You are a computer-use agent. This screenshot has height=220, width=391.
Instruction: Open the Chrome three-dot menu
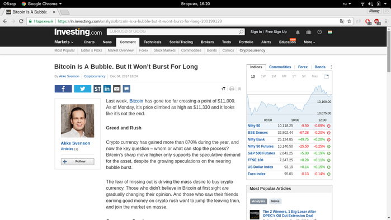point(386,21)
